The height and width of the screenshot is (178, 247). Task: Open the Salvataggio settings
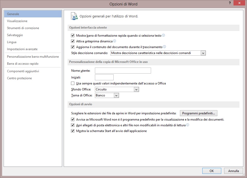[x=33, y=35]
